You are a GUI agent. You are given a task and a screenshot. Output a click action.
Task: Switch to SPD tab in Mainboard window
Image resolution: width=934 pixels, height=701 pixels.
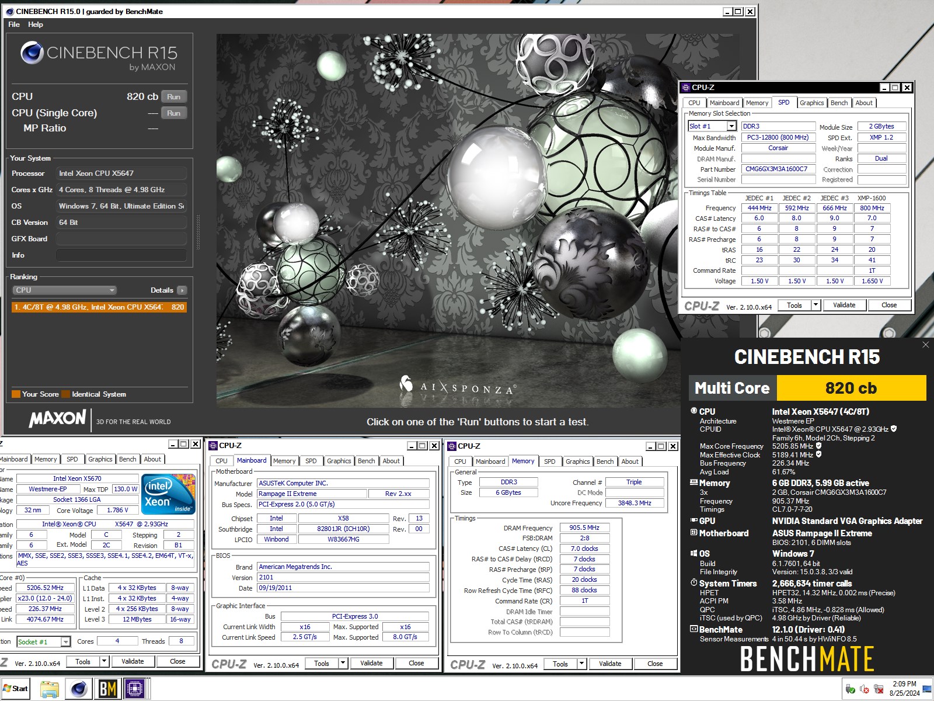coord(311,461)
